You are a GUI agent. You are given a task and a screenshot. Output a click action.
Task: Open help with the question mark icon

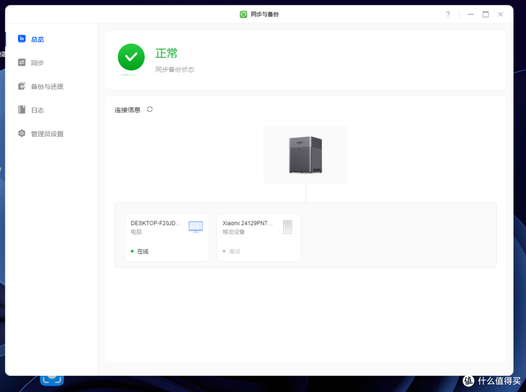tap(448, 15)
